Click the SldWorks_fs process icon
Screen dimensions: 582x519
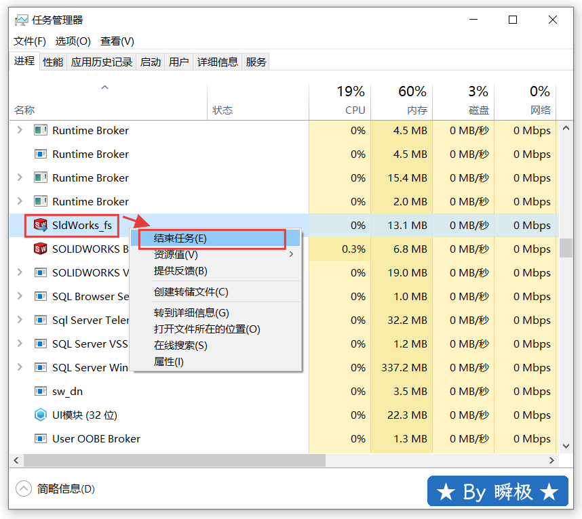[41, 226]
